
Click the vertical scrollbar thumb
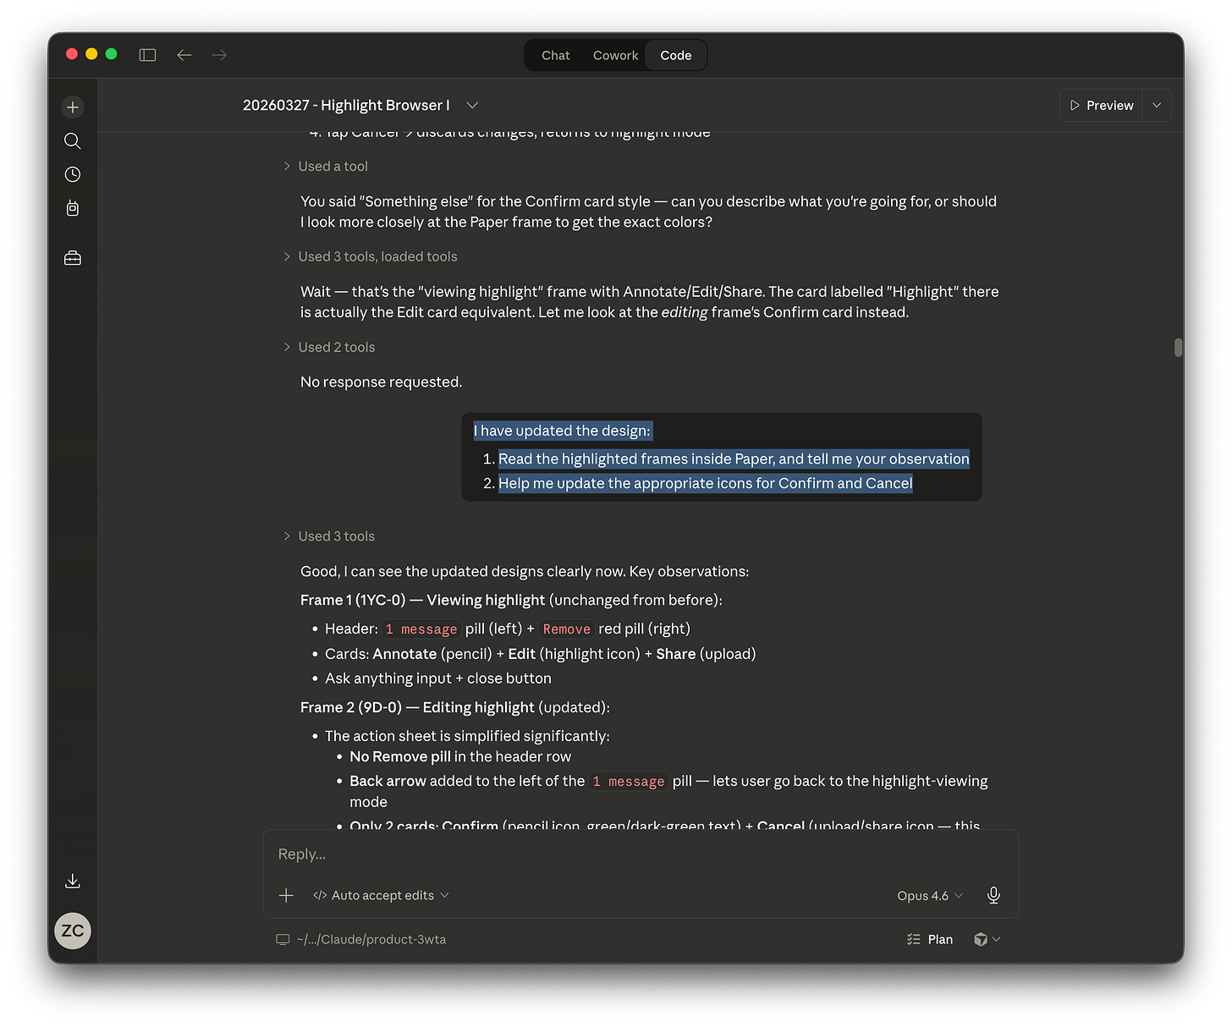coord(1178,348)
